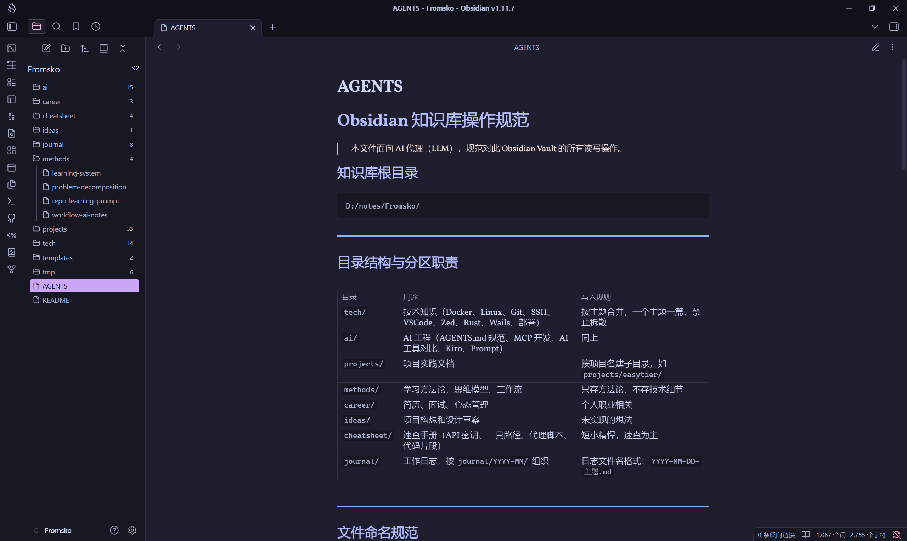Expand the projects folder
The width and height of the screenshot is (907, 541).
54,229
